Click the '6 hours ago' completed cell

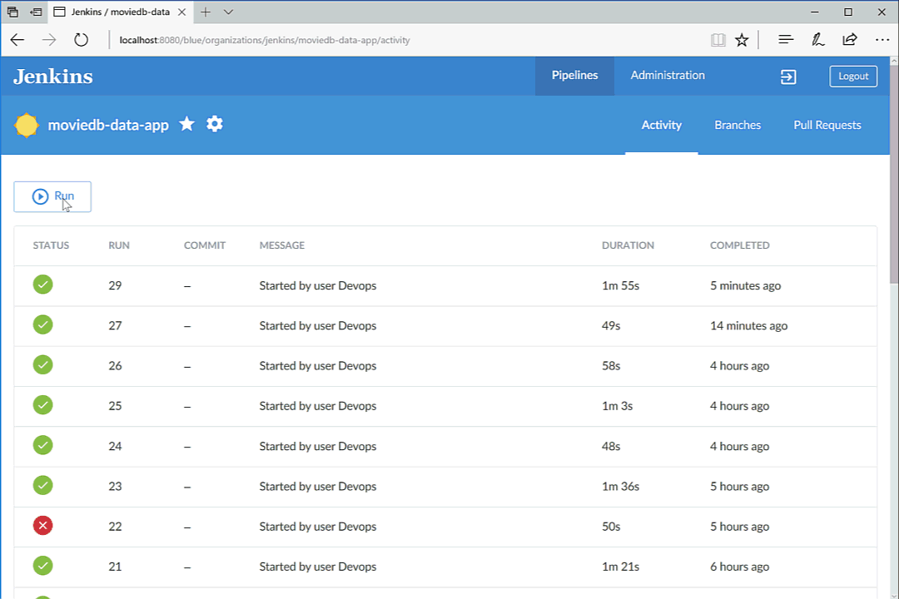(x=740, y=567)
